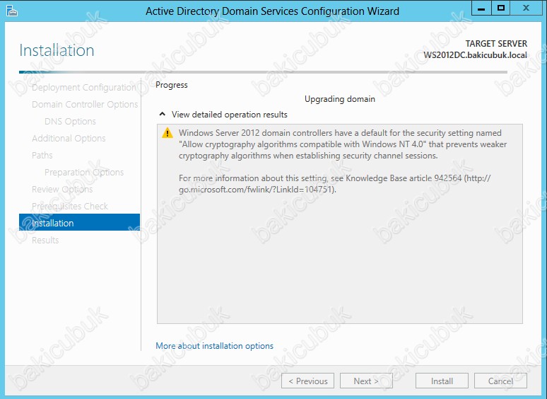Click the Installation page heading
Screen dimensions: 547x399
click(57, 50)
